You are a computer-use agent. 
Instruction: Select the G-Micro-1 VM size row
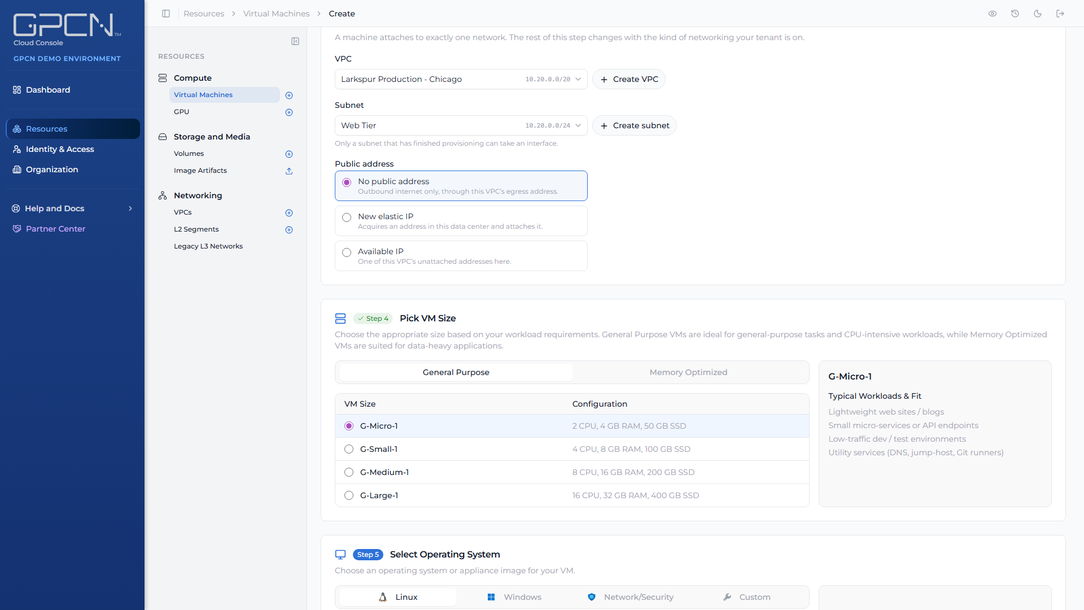click(x=571, y=426)
